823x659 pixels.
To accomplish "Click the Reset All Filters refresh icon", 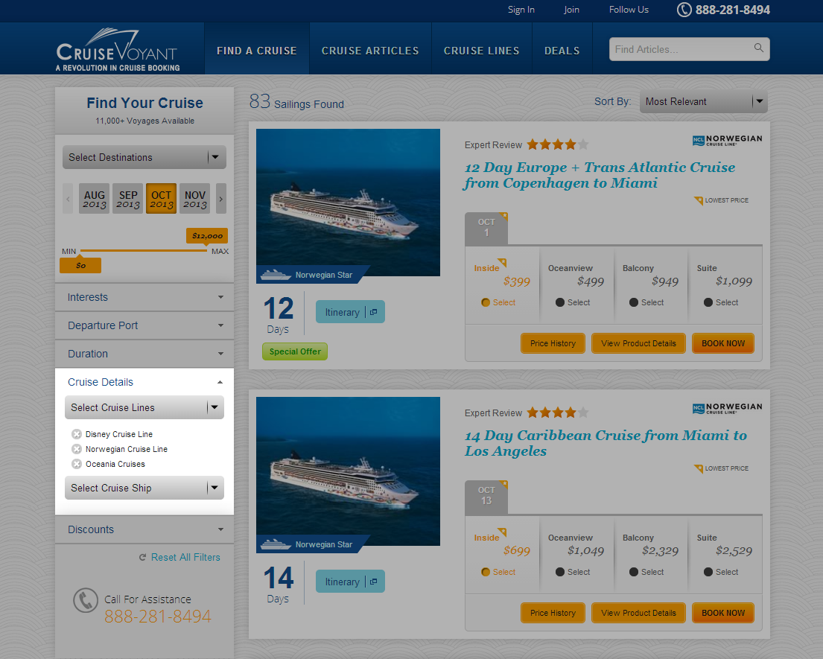I will [x=143, y=557].
